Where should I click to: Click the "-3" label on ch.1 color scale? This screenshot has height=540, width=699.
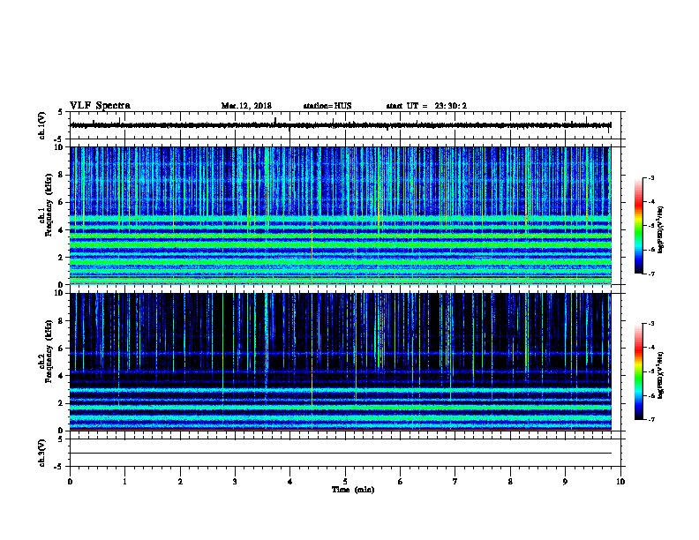coord(650,177)
